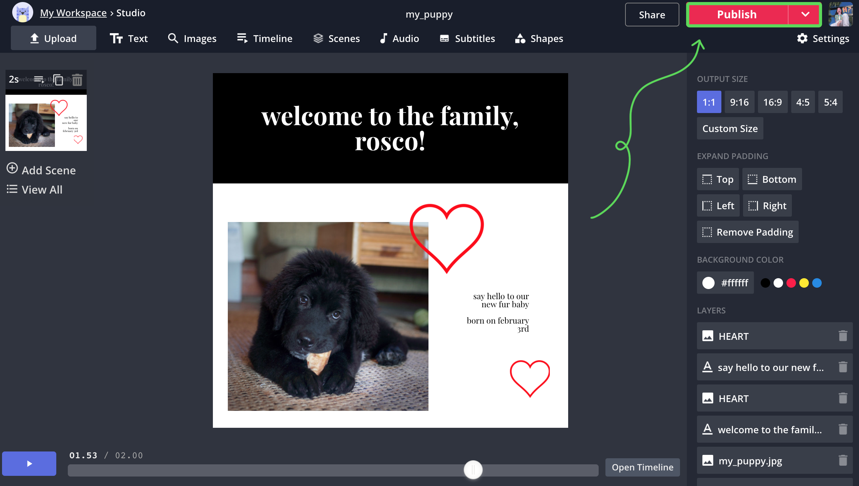859x486 pixels.
Task: Open the Scenes view
Action: click(344, 38)
